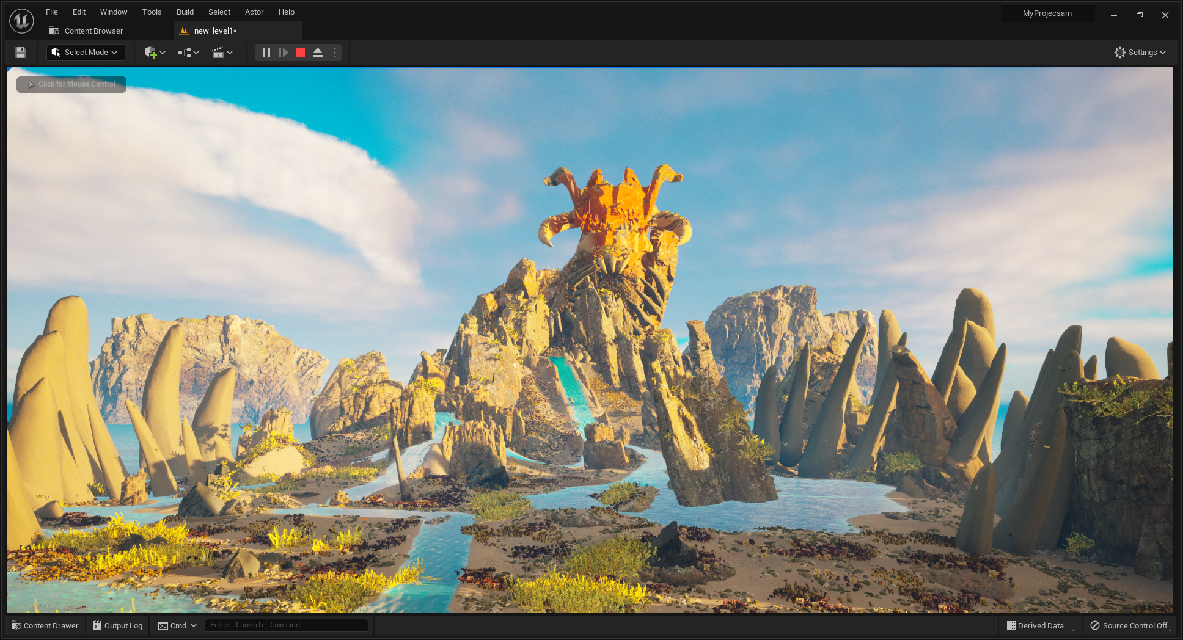Open the Blueprints dropdown in toolbar
Image resolution: width=1183 pixels, height=640 pixels.
(x=188, y=53)
